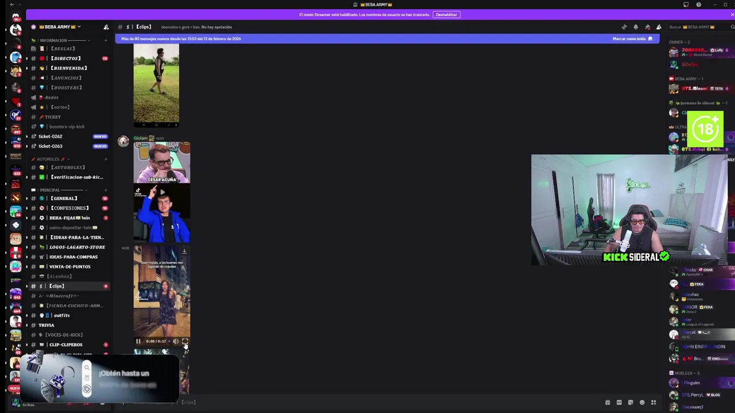The image size is (735, 413).
Task: Open the TRIVIA channel
Action: [69, 325]
